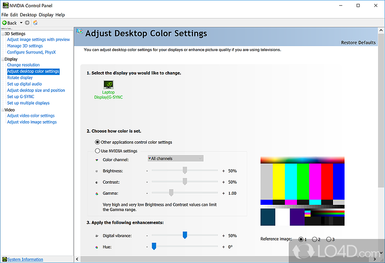Viewport: 385px width, 263px height.
Task: Click the horizontal scrollbar left arrow
Action: pos(77,259)
